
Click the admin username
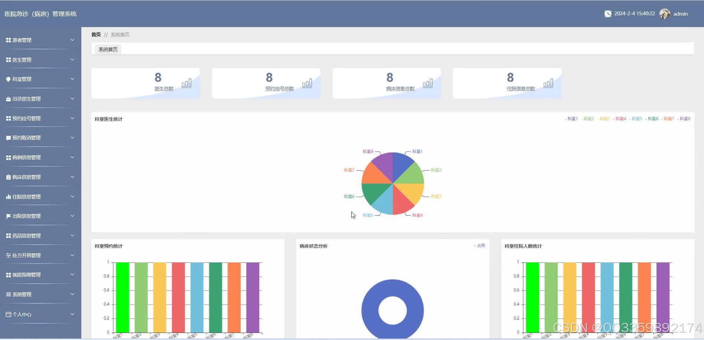pos(681,14)
